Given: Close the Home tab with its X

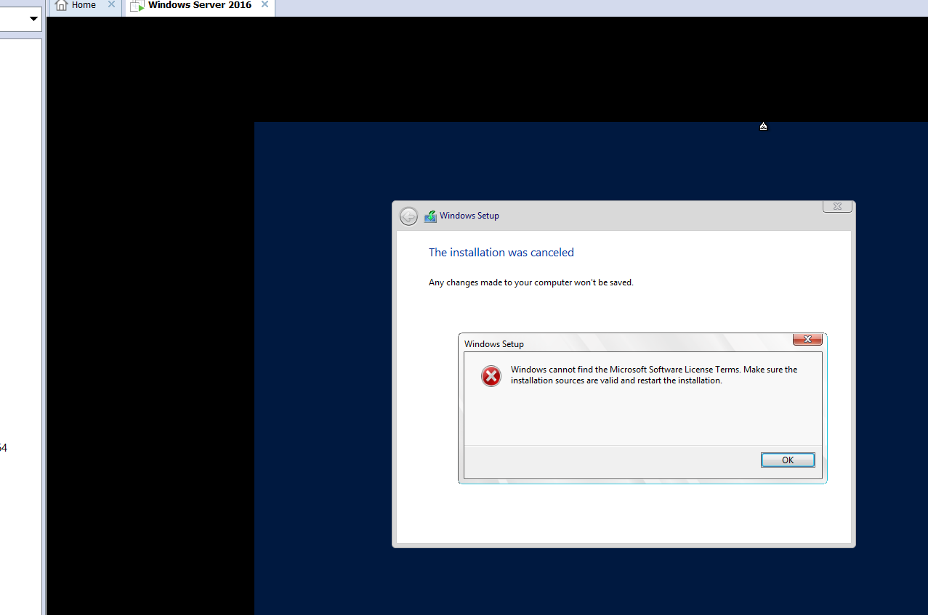Looking at the screenshot, I should coord(111,5).
